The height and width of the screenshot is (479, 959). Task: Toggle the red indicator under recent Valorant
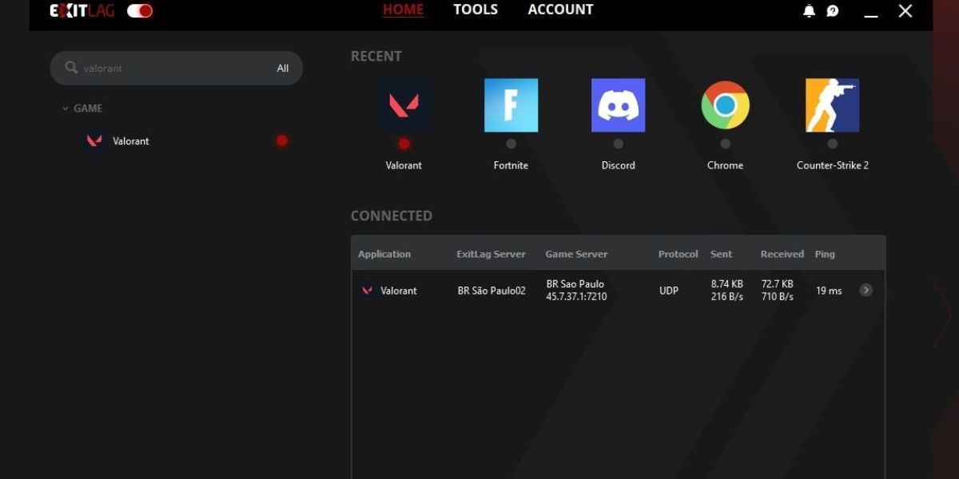pyautogui.click(x=404, y=144)
